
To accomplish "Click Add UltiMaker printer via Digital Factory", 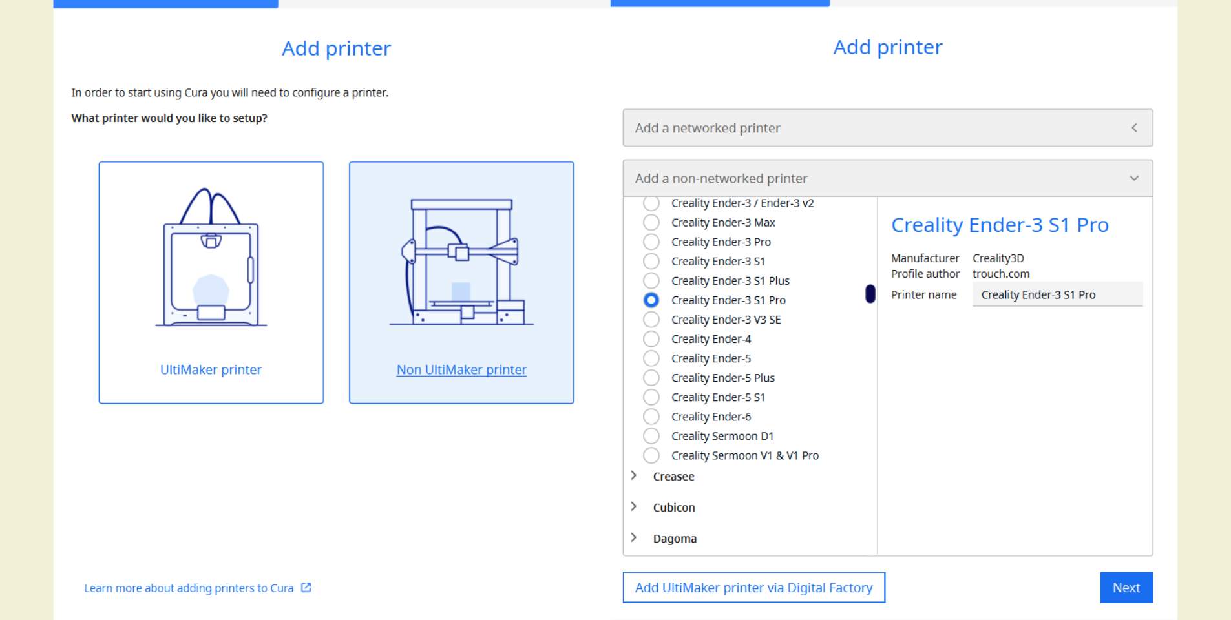I will (753, 588).
